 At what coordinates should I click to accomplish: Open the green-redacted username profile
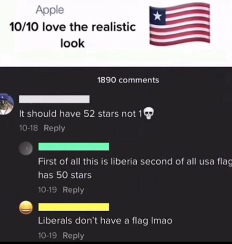click(74, 146)
